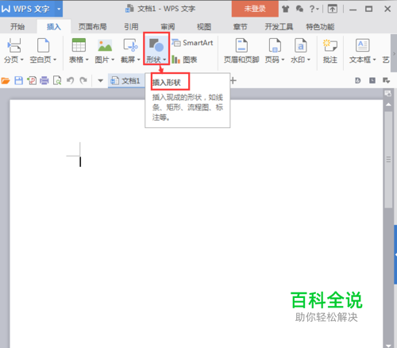Click the picture (图片) icon
397x348 pixels.
click(x=105, y=45)
